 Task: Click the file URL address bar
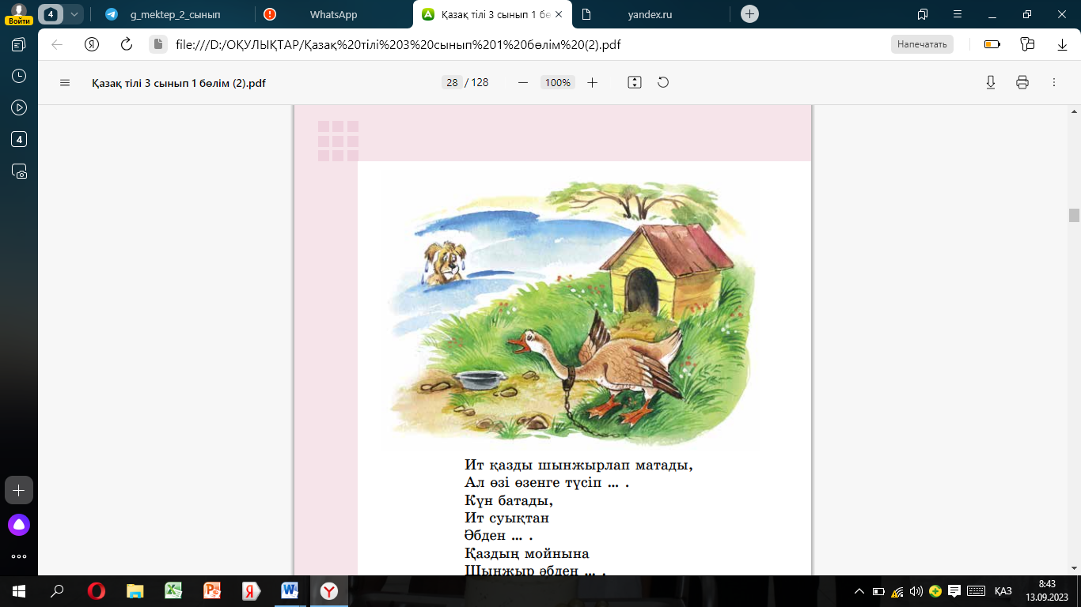(397, 44)
